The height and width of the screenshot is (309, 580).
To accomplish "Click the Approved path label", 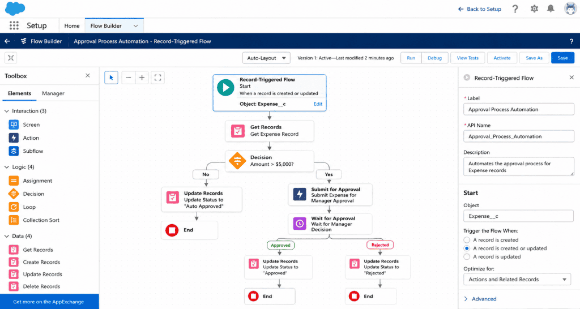I will (280, 245).
